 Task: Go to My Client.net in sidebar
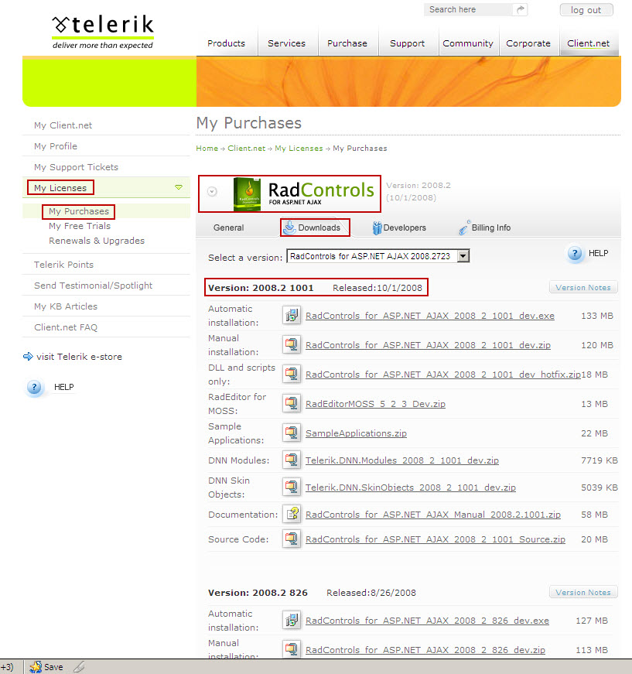[63, 125]
